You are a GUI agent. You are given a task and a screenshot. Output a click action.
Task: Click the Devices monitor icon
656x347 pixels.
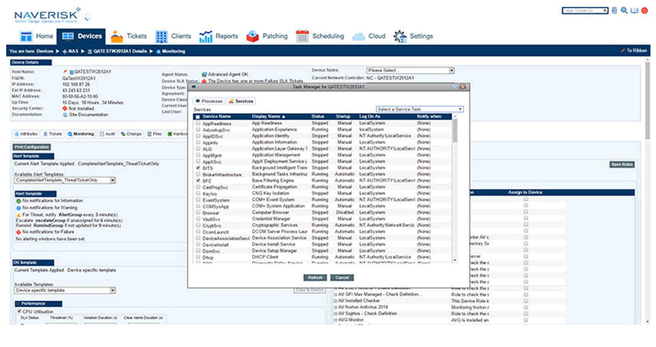(68, 36)
